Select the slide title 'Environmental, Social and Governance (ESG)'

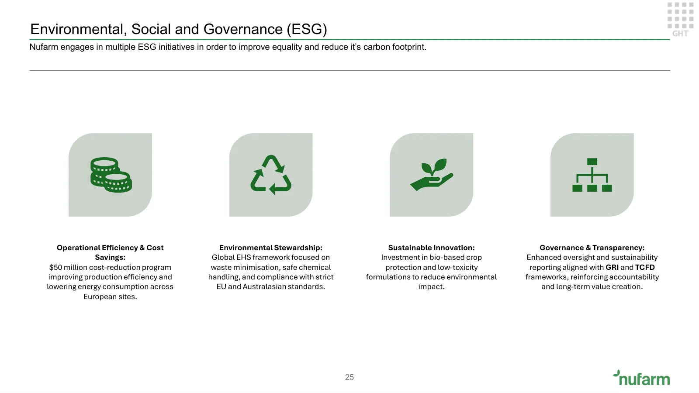click(x=179, y=29)
